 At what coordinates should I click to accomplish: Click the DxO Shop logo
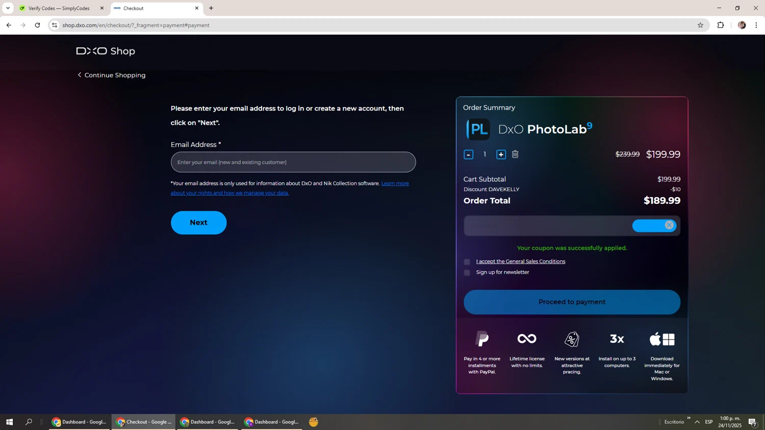106,51
